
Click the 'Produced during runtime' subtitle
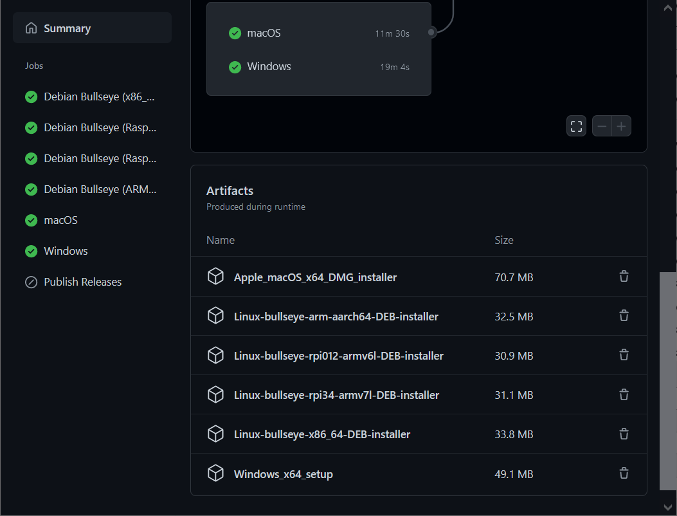(256, 207)
